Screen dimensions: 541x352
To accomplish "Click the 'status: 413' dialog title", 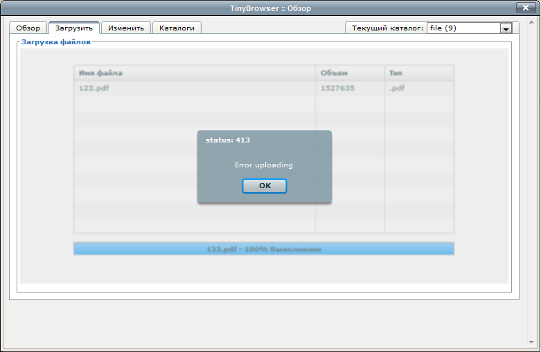I will pyautogui.click(x=228, y=140).
